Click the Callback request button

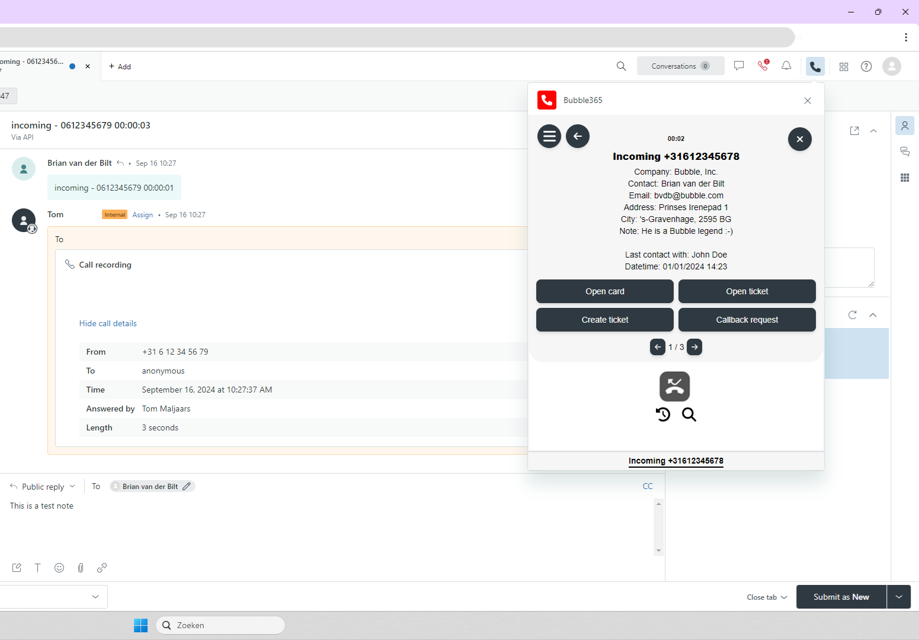pyautogui.click(x=747, y=320)
